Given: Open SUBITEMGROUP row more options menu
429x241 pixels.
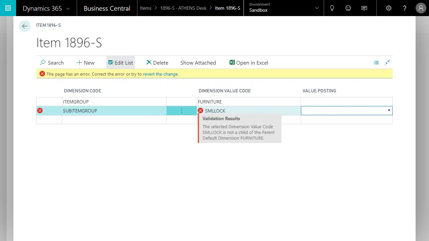Looking at the screenshot, I should coord(182,111).
